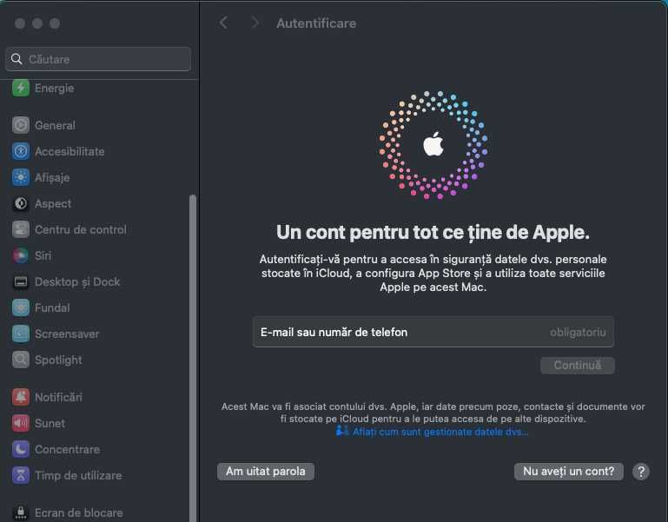This screenshot has width=668, height=522.
Task: Open the Spotlight icon
Action: click(x=21, y=360)
